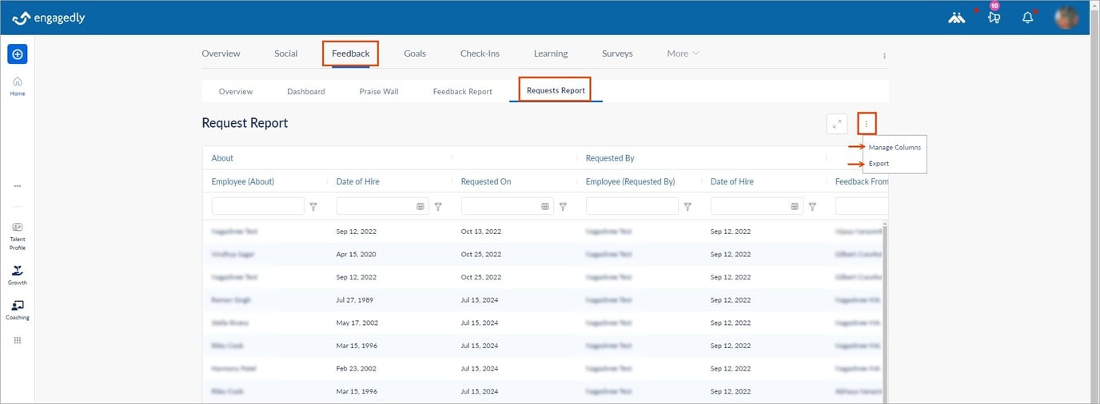Filter the About Date of Hire column
Image resolution: width=1100 pixels, height=404 pixels.
(x=438, y=206)
